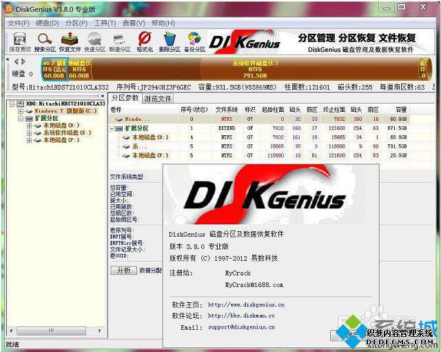Click the 就绪 status bar text

click(12, 344)
